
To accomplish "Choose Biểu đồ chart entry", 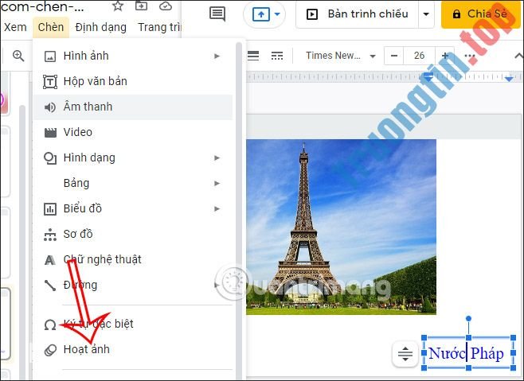I will [x=133, y=208].
